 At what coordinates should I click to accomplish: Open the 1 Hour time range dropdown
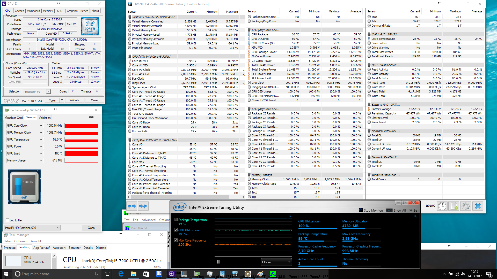[x=276, y=262]
